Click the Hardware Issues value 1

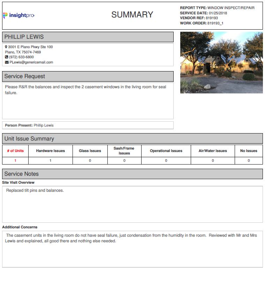(x=51, y=161)
